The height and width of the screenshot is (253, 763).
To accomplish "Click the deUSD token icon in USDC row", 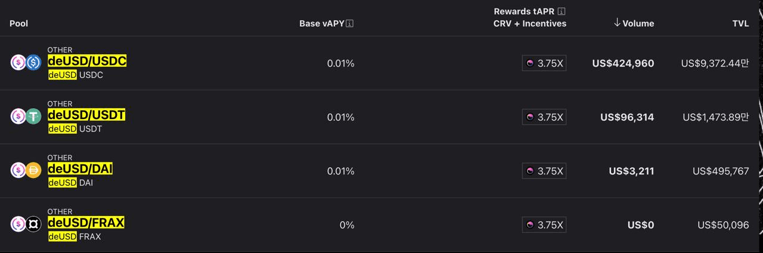I will click(x=18, y=62).
